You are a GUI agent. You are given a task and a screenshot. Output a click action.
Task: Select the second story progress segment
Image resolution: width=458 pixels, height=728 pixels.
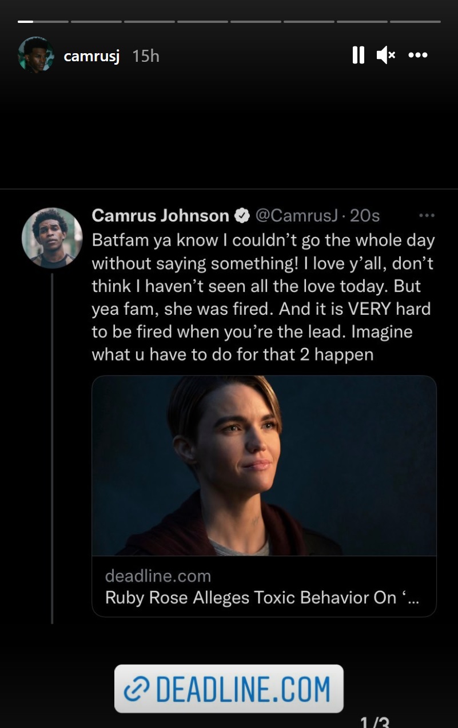coord(96,22)
